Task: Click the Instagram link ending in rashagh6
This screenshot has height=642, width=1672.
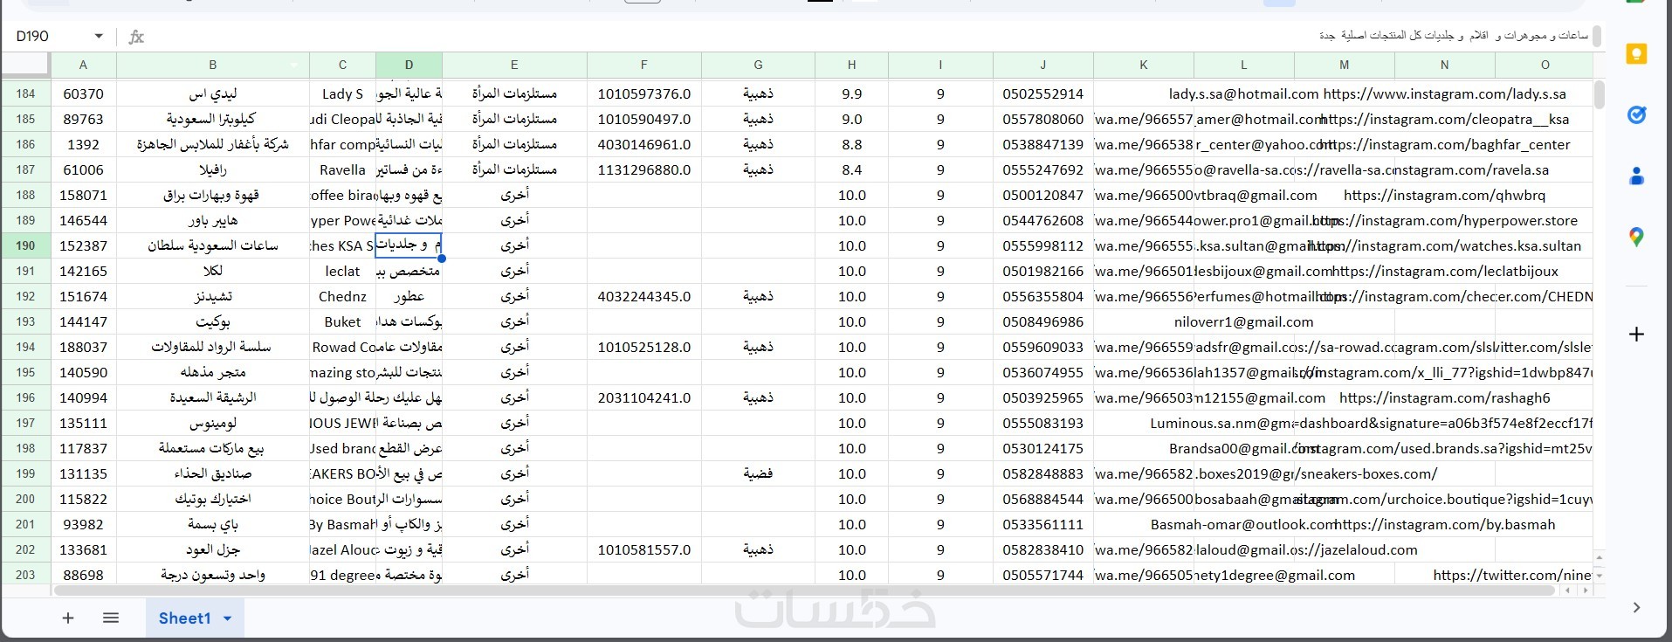Action: pos(1444,397)
